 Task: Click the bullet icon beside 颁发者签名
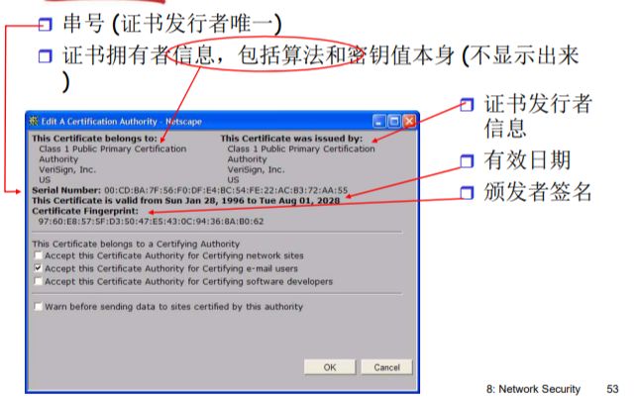click(468, 192)
